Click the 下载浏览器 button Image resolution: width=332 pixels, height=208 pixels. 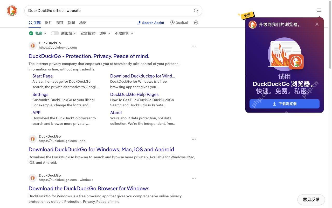(285, 104)
